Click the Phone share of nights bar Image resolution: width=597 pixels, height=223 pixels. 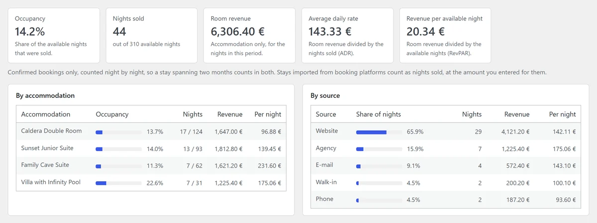tap(379, 200)
